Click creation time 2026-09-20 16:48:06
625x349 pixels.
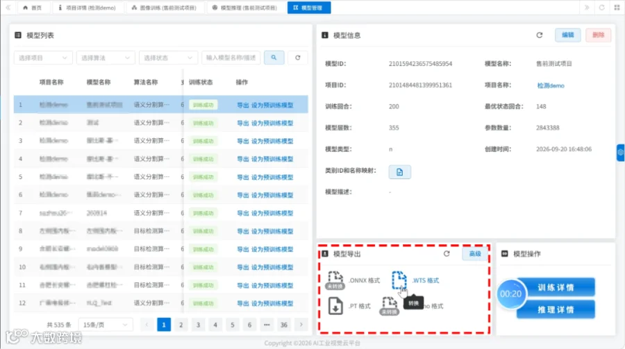564,149
